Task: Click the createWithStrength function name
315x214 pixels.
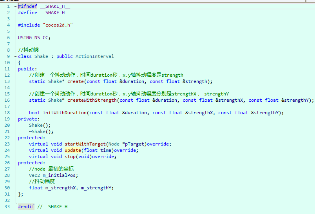Action: click(92, 100)
